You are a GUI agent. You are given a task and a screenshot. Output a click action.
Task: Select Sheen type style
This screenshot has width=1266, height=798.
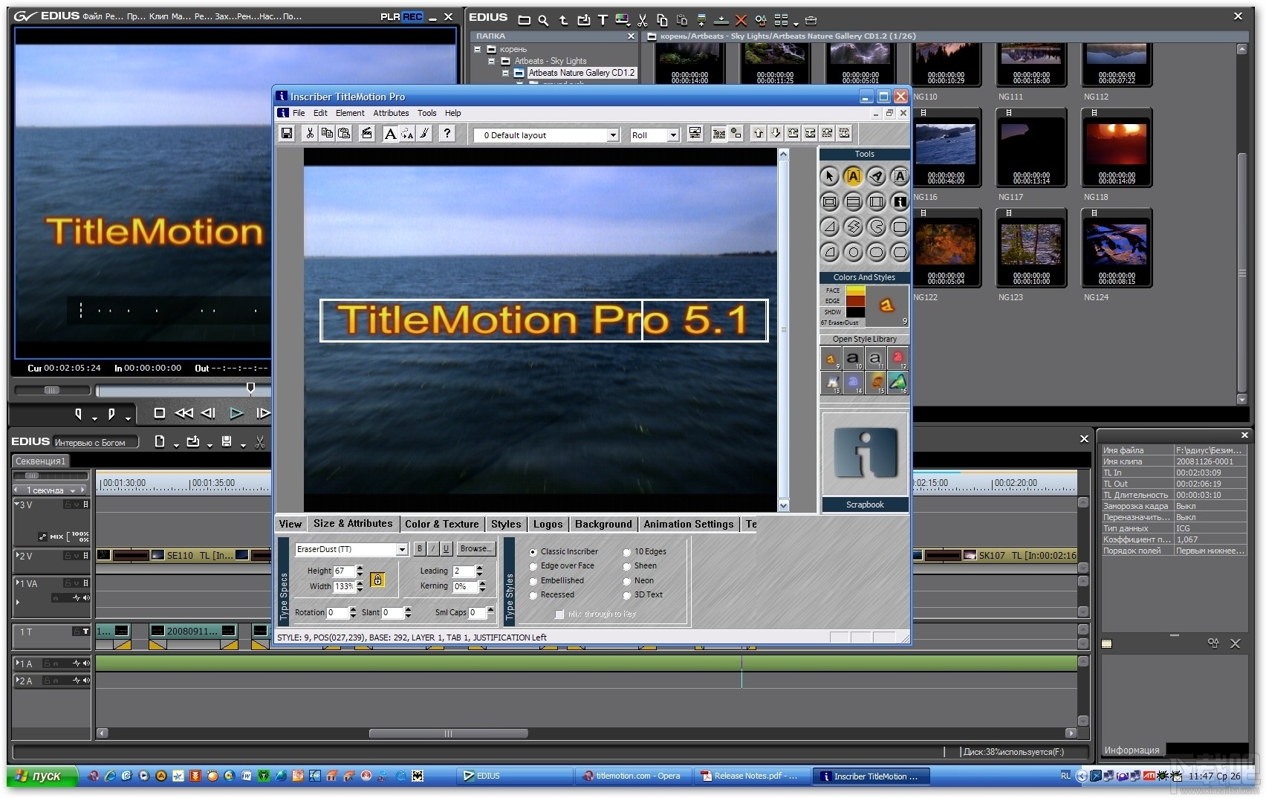coord(640,565)
